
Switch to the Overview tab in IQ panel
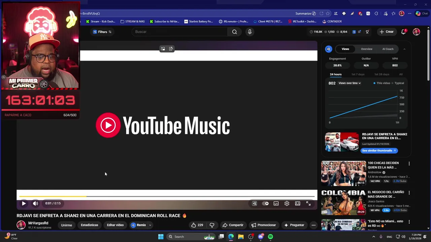[367, 49]
